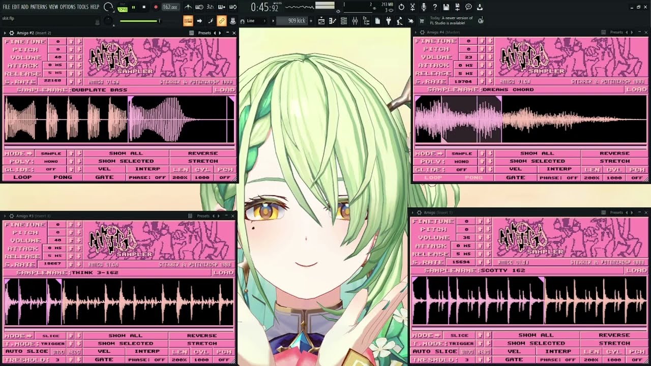Image resolution: width=651 pixels, height=366 pixels.
Task: Open the Mixer view icon
Action: [x=355, y=21]
